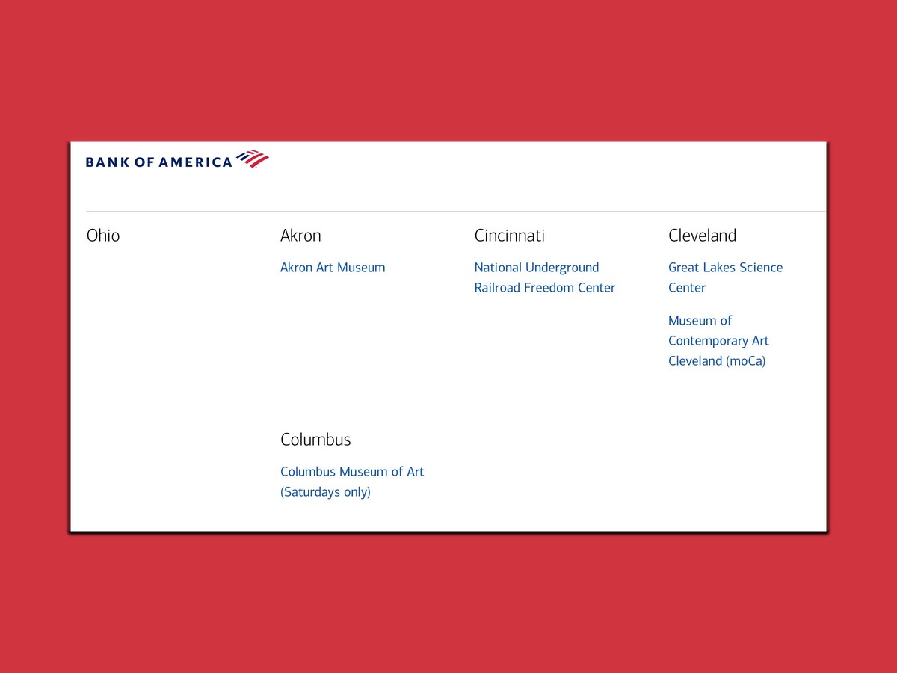Click the word "Center" below Great Lakes Science
Viewport: 897px width, 673px height.
click(x=686, y=288)
